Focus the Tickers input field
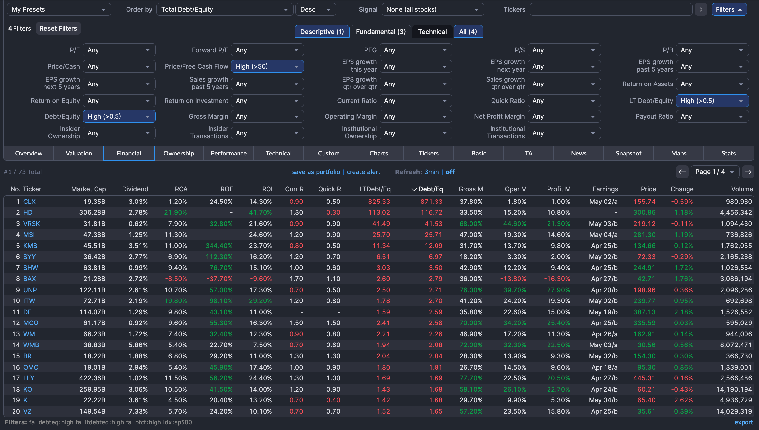 pyautogui.click(x=610, y=9)
